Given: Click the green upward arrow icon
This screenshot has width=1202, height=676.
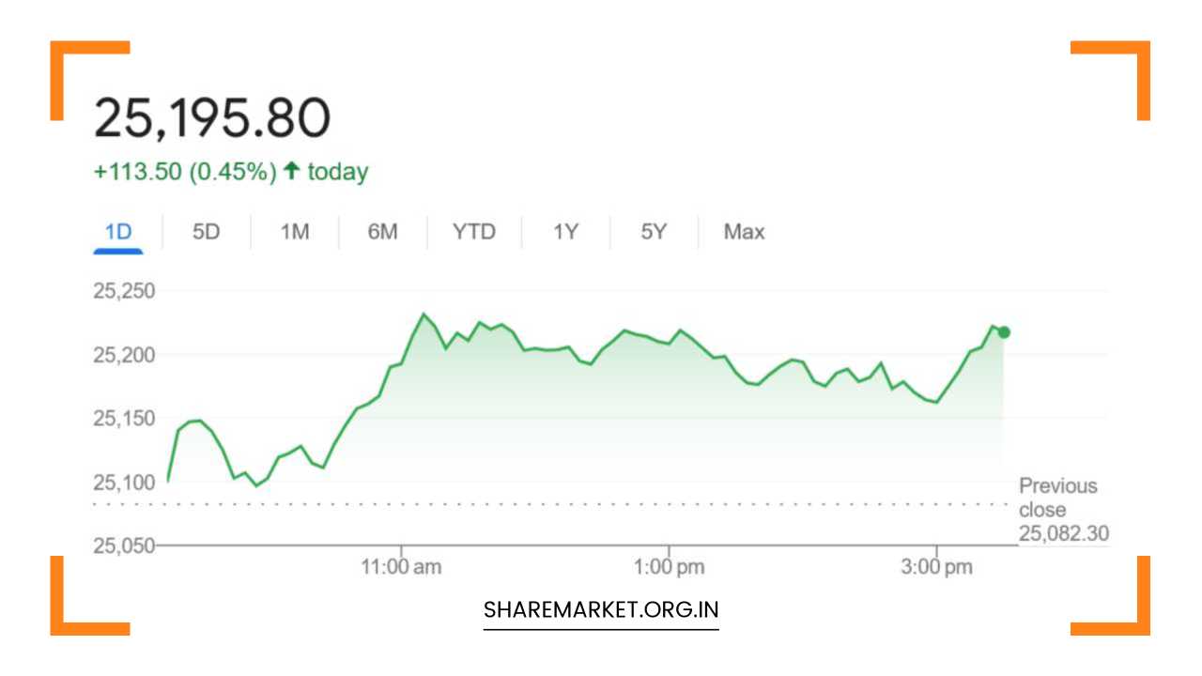Looking at the screenshot, I should (291, 171).
